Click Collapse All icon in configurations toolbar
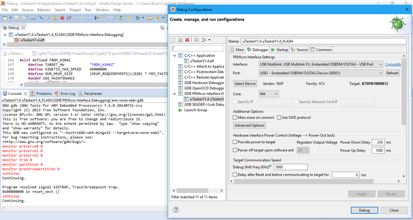The image size is (413, 220). [x=197, y=40]
